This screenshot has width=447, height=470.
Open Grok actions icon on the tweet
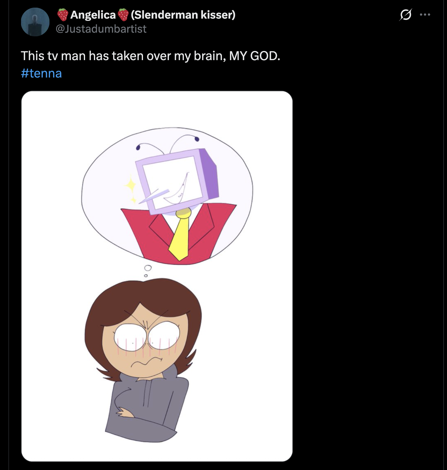click(405, 15)
